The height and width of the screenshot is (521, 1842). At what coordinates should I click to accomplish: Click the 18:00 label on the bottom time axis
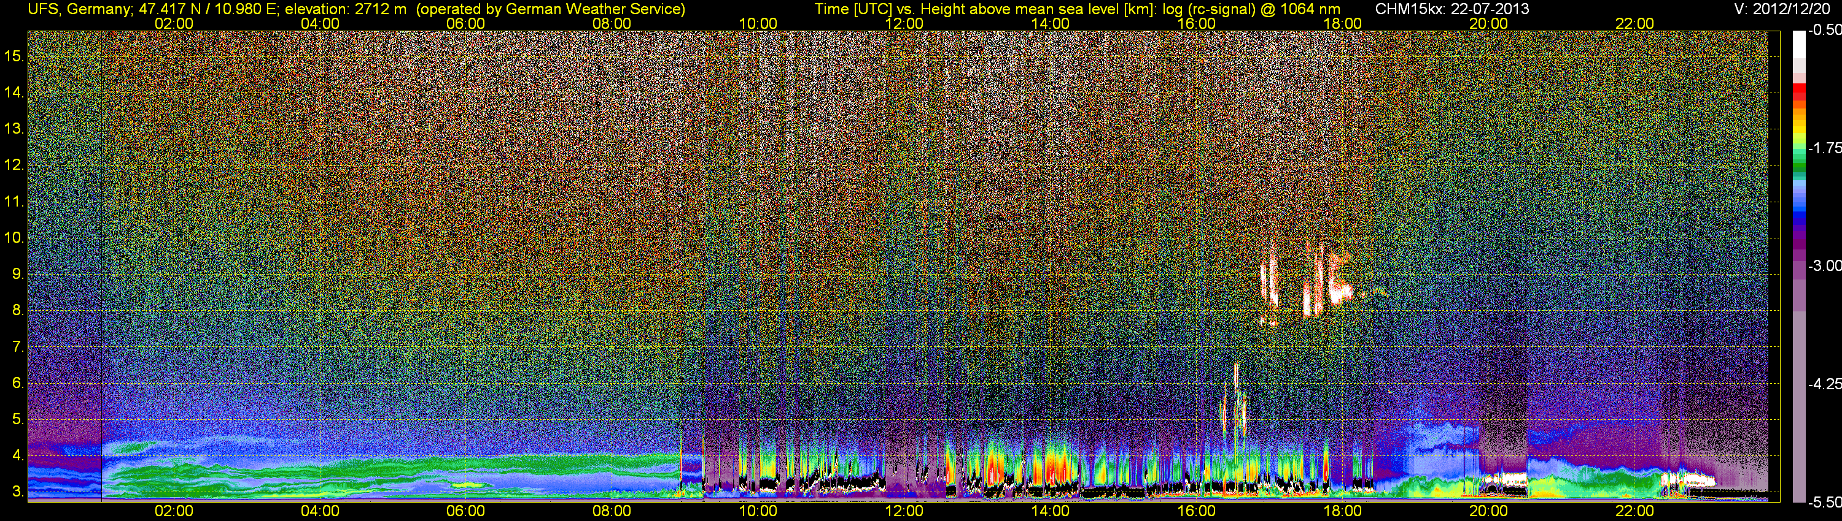pyautogui.click(x=1342, y=511)
